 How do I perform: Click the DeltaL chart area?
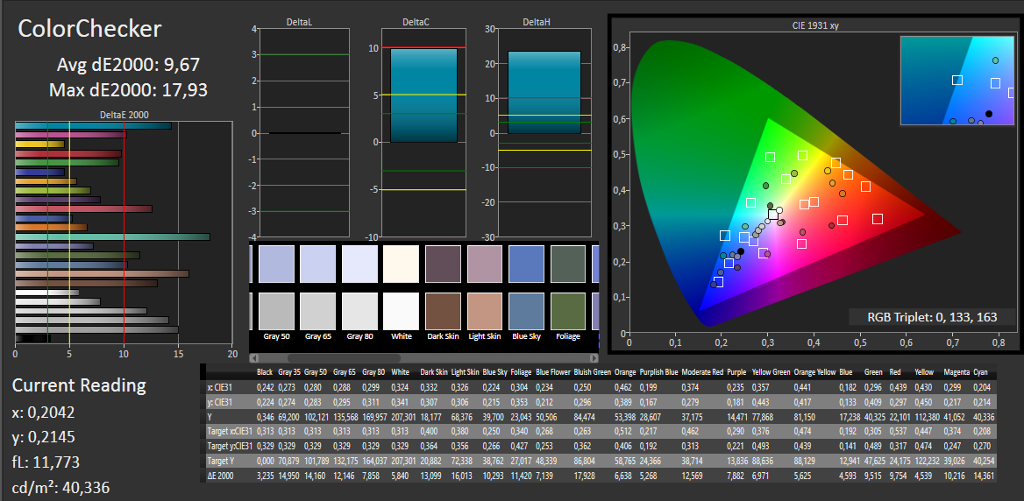coord(304,133)
